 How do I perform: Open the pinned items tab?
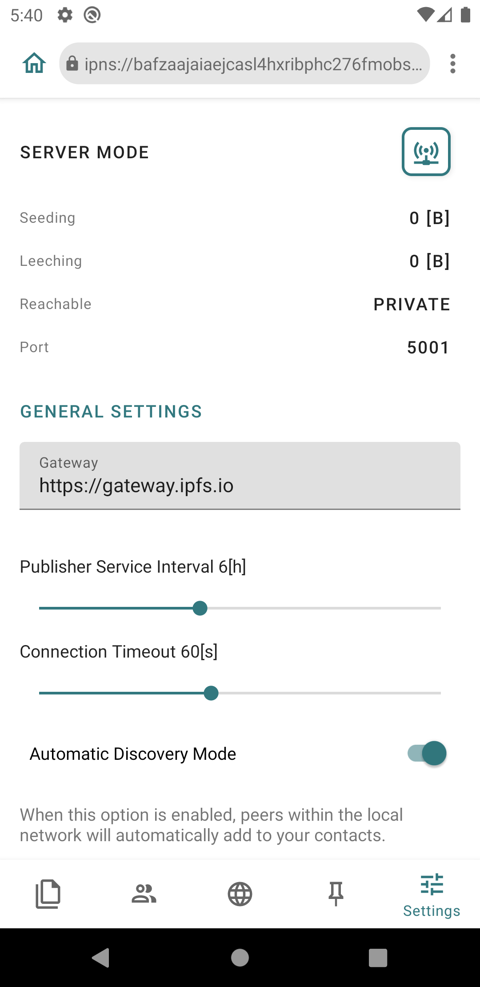[x=336, y=894]
